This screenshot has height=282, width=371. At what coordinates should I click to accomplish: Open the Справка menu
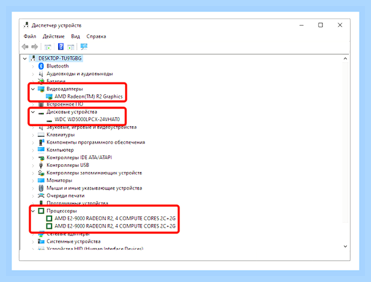(96, 36)
